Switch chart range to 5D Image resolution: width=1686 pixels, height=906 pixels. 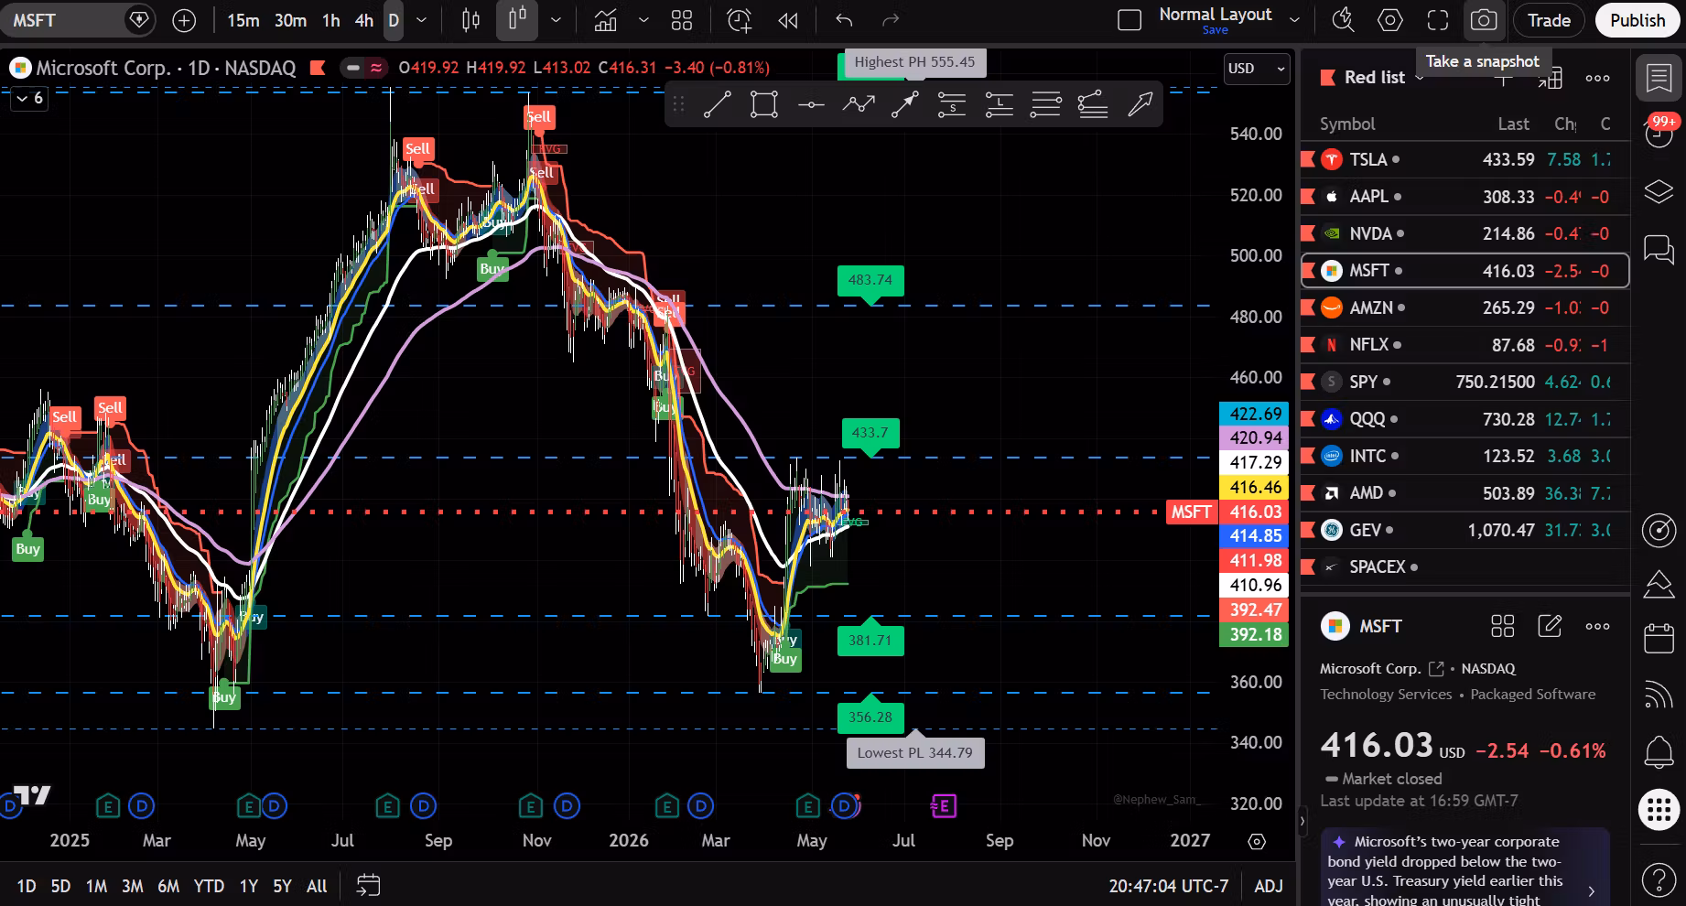click(60, 886)
